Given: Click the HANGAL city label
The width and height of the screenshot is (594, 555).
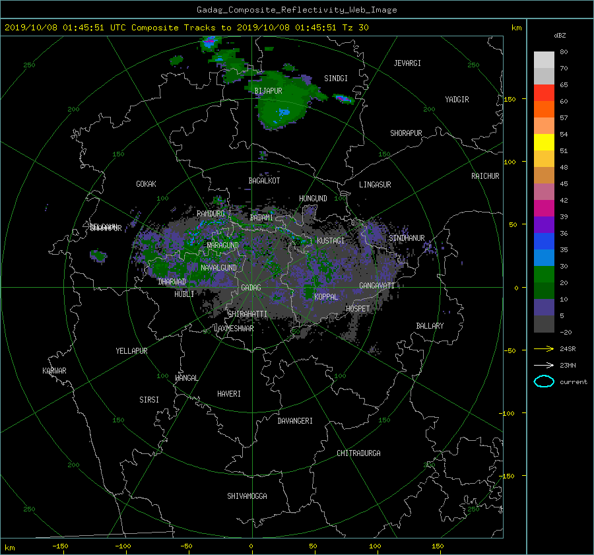Looking at the screenshot, I should click(x=186, y=378).
